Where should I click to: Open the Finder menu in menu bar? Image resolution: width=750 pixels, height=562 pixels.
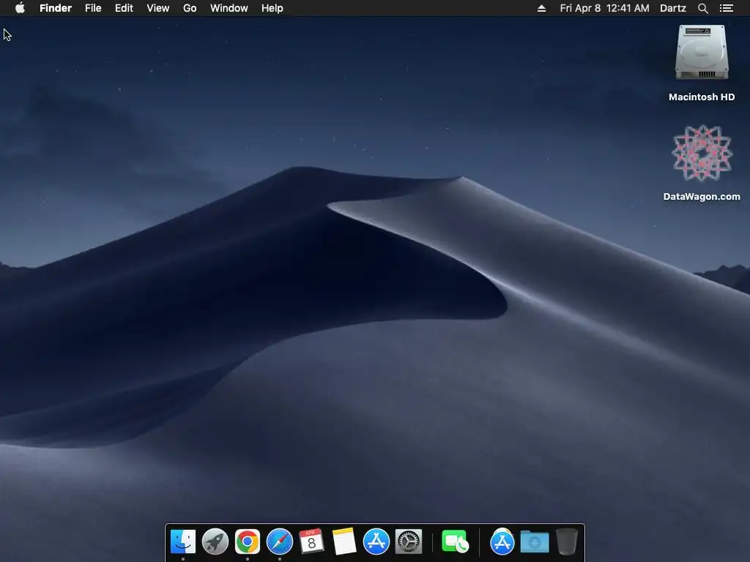tap(56, 8)
